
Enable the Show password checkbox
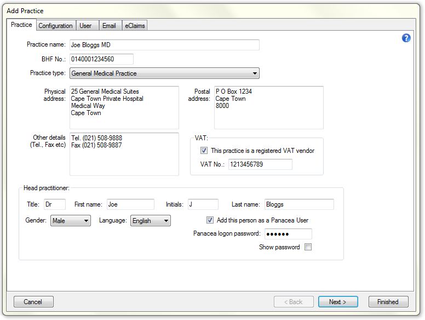click(x=308, y=247)
